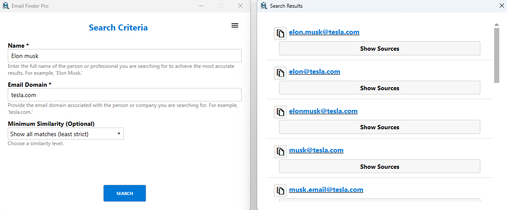Click the Minimum Similarity dropdown arrow
Image resolution: width=507 pixels, height=210 pixels.
coord(119,134)
